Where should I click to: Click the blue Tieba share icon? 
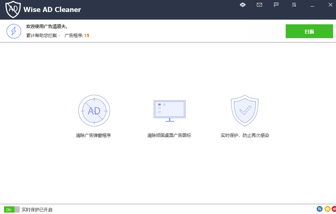[x=320, y=209]
